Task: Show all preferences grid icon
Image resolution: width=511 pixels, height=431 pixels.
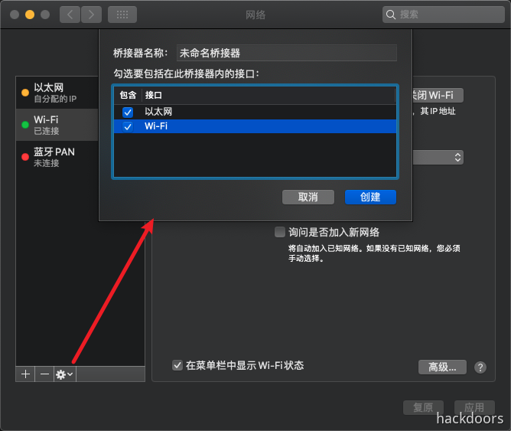Action: (x=122, y=15)
